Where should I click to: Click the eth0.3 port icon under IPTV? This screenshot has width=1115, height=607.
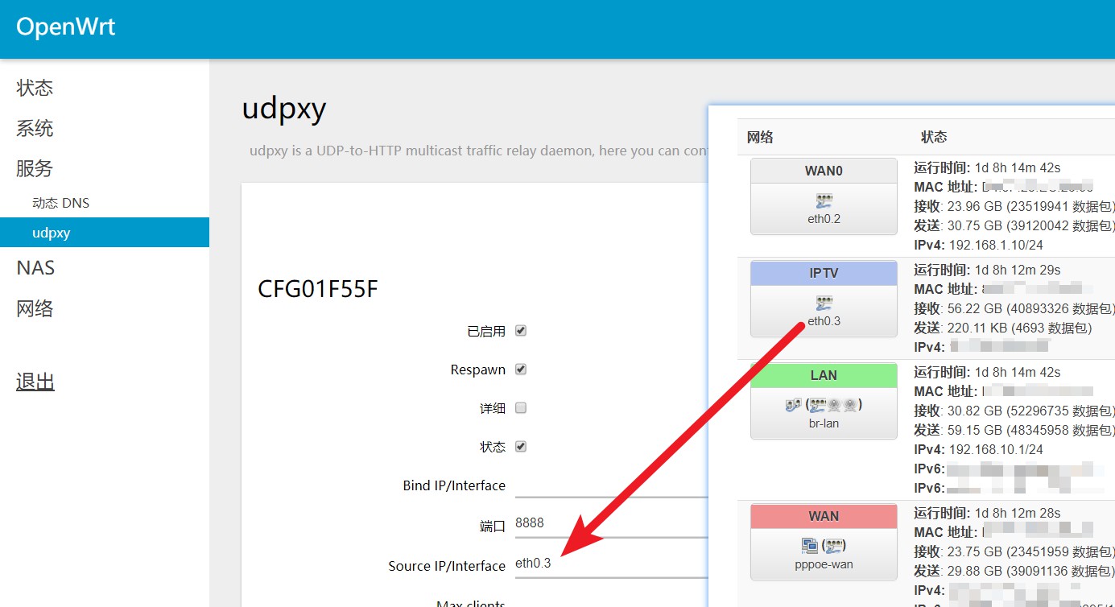pyautogui.click(x=824, y=303)
